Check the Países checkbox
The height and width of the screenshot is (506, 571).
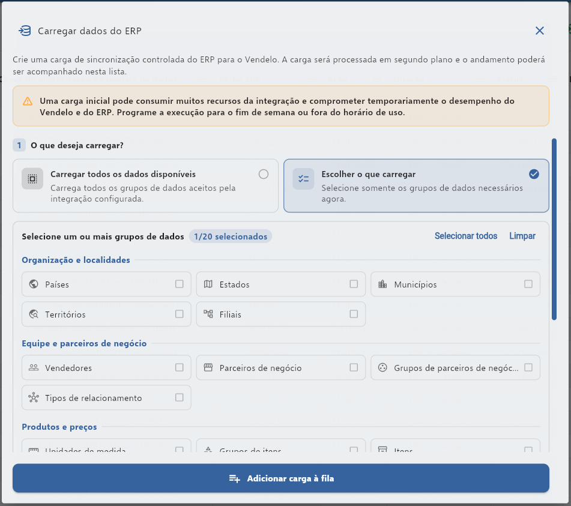[x=179, y=284]
